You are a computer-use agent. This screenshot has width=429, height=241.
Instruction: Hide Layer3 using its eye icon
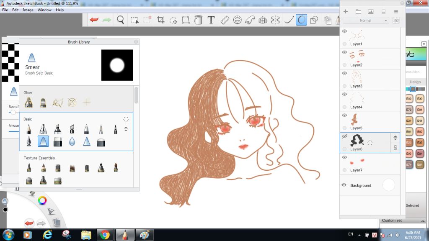point(344,73)
